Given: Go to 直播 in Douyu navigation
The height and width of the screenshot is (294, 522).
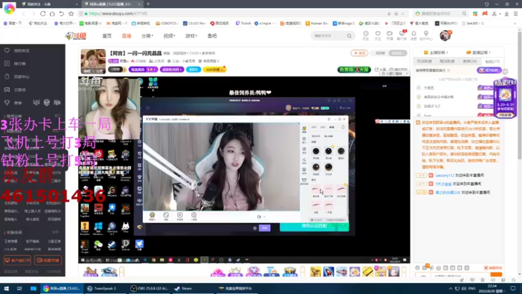Looking at the screenshot, I should [127, 36].
